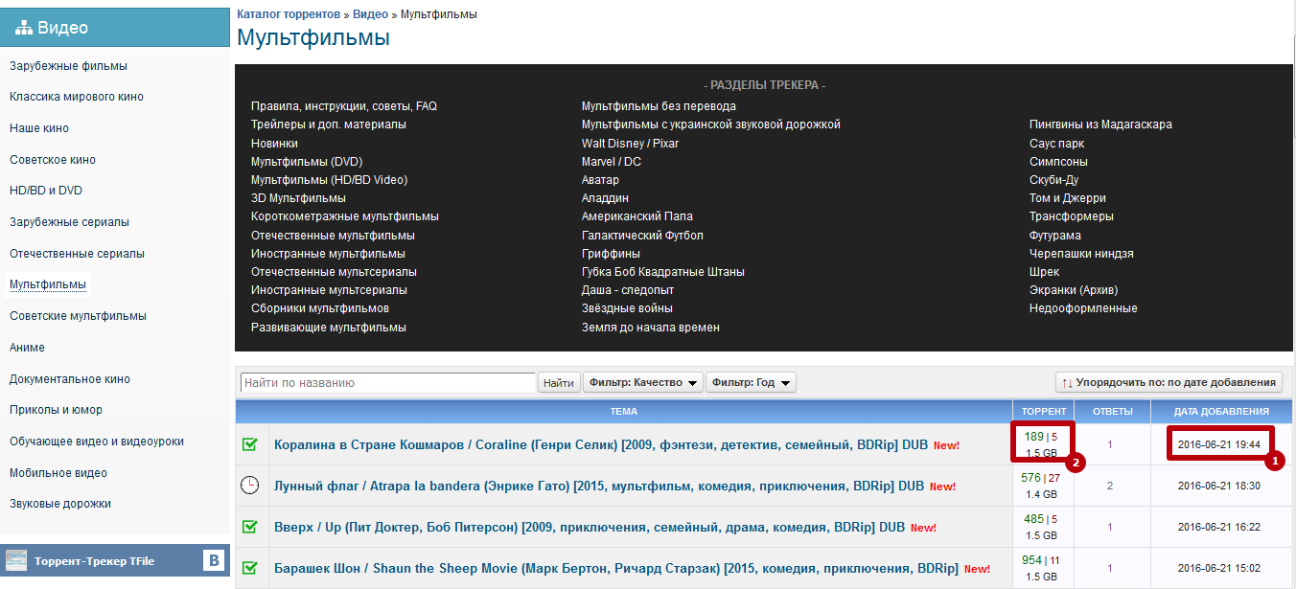Open Американский Папа section
This screenshot has height=589, width=1296.
tap(637, 216)
